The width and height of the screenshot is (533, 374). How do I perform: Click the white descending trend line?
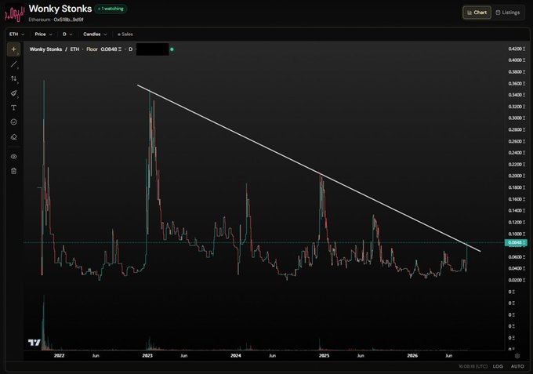[309, 169]
